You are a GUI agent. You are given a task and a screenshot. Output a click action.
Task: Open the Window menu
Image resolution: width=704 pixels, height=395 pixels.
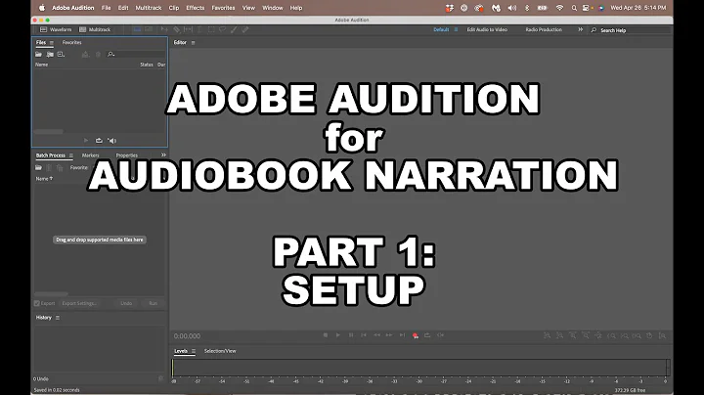(273, 8)
